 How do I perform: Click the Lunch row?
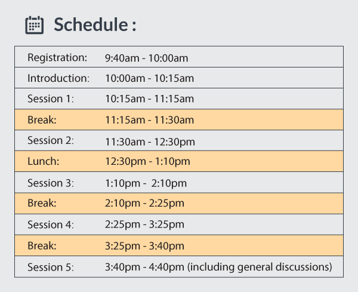pyautogui.click(x=179, y=161)
